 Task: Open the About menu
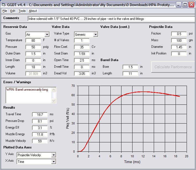(33, 11)
